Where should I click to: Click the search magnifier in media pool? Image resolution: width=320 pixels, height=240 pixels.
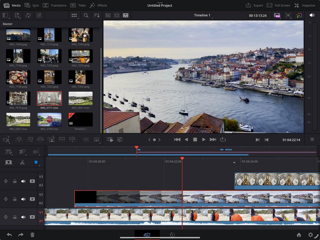tap(86, 15)
